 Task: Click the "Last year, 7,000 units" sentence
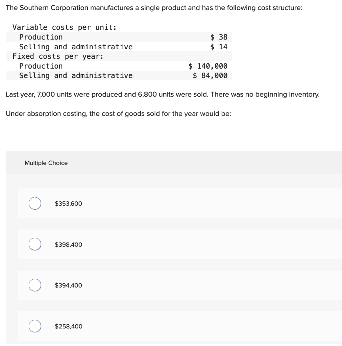pyautogui.click(x=162, y=94)
